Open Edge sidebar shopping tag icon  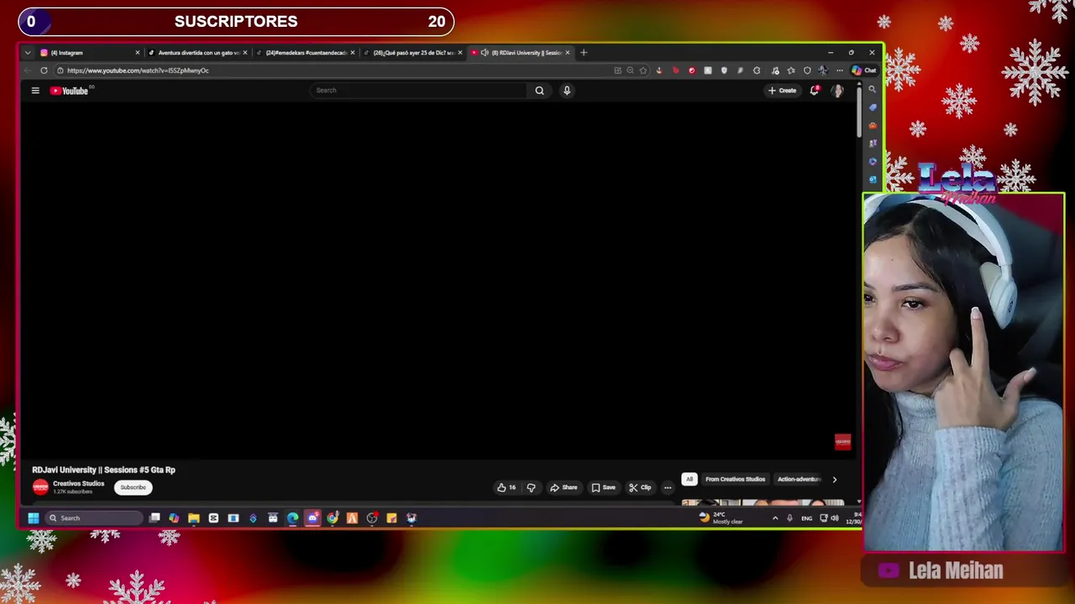873,107
